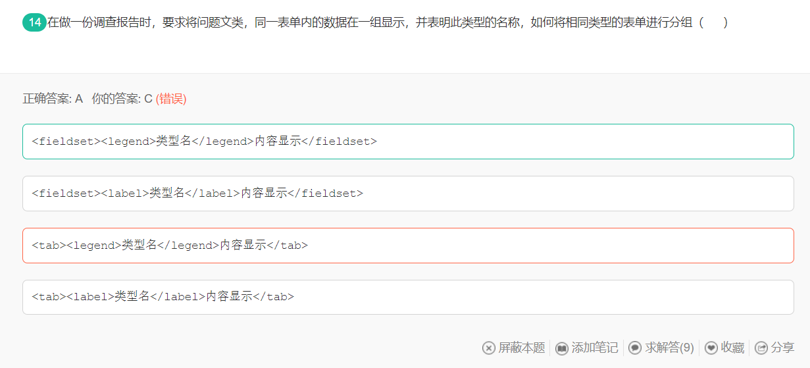Click the green question number 14 badge
Screen dimensions: 810x368
click(34, 23)
